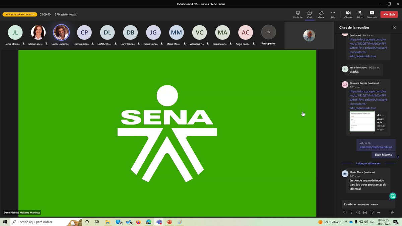This screenshot has height=226, width=402.
Task: Open the Gente participants panel
Action: coord(321,14)
